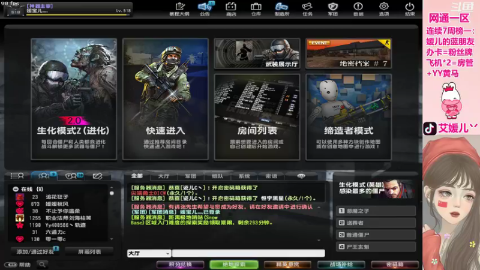Open the 仓库 inventory briefcase icon

click(256, 9)
